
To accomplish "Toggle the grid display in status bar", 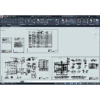I will point(59,83).
